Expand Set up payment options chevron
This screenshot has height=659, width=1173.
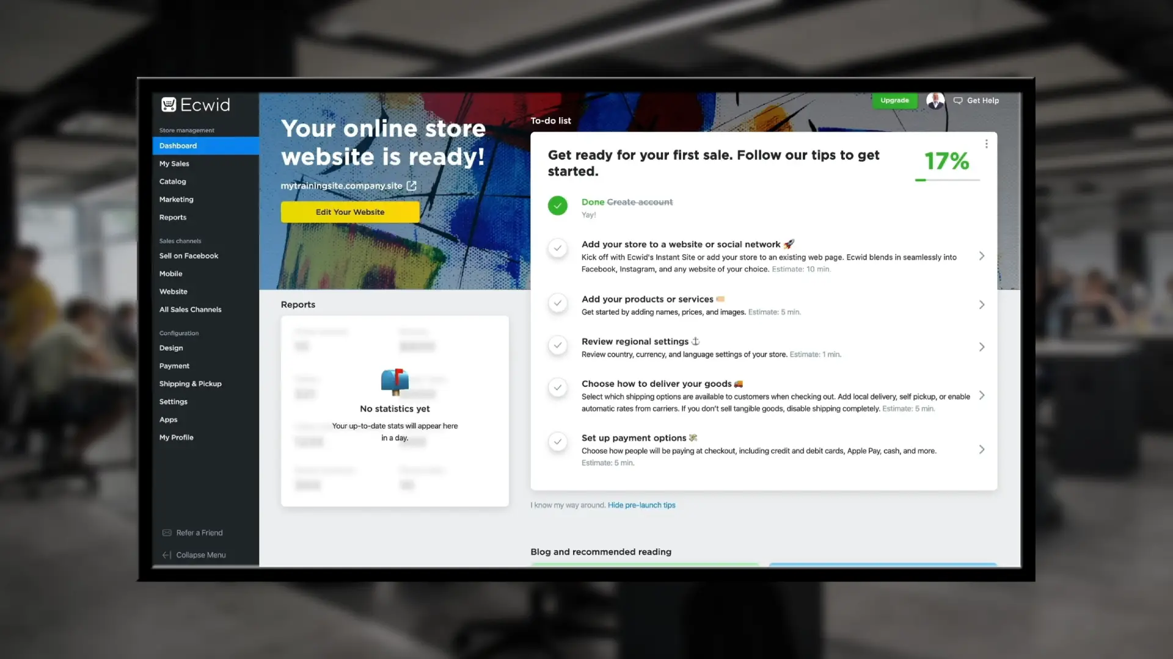[x=982, y=450]
